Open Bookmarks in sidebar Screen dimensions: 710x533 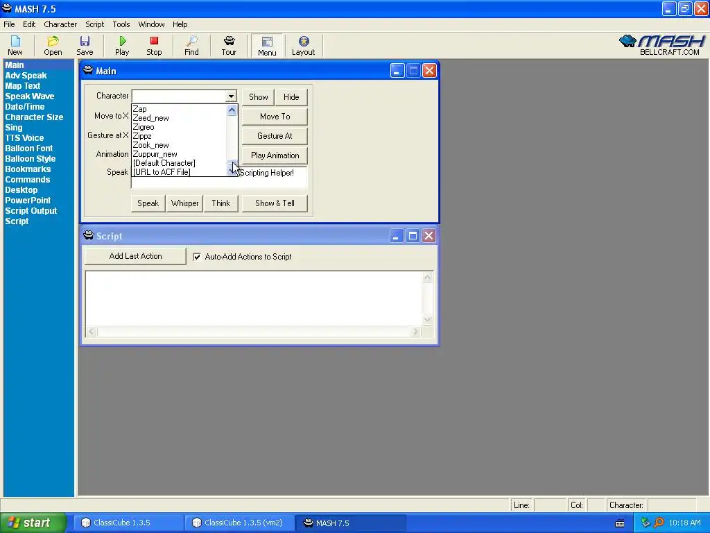click(x=28, y=169)
